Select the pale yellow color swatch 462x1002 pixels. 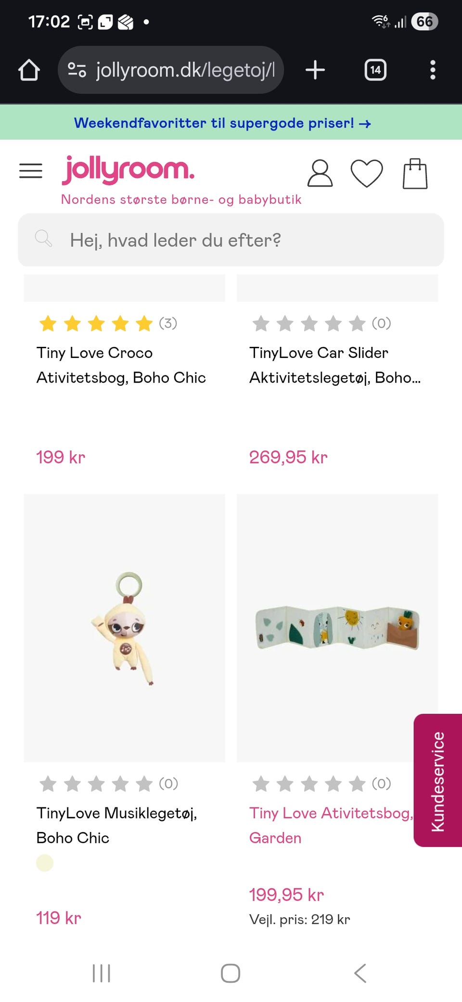point(45,863)
